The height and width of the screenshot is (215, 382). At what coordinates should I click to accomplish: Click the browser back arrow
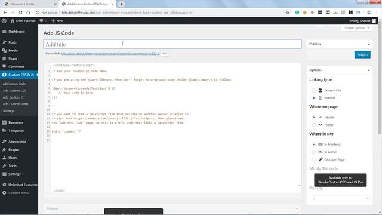point(5,13)
